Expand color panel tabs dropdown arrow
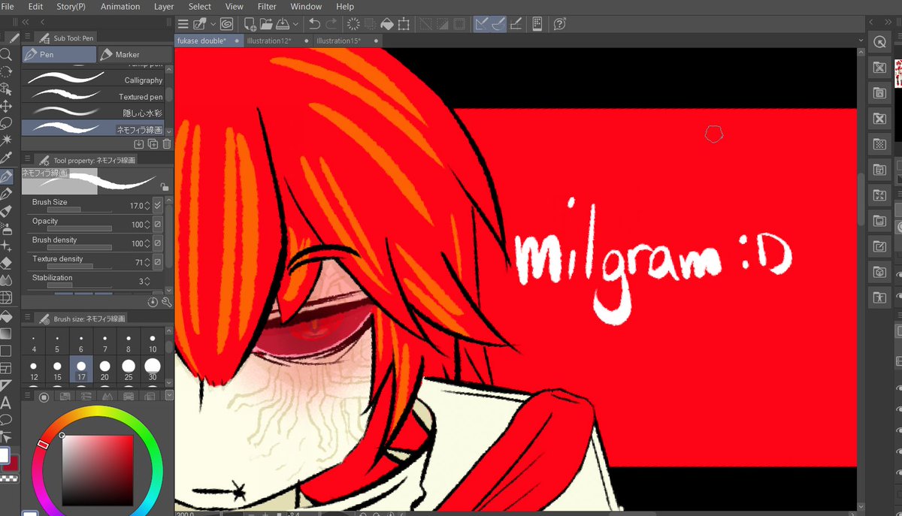 click(x=168, y=396)
